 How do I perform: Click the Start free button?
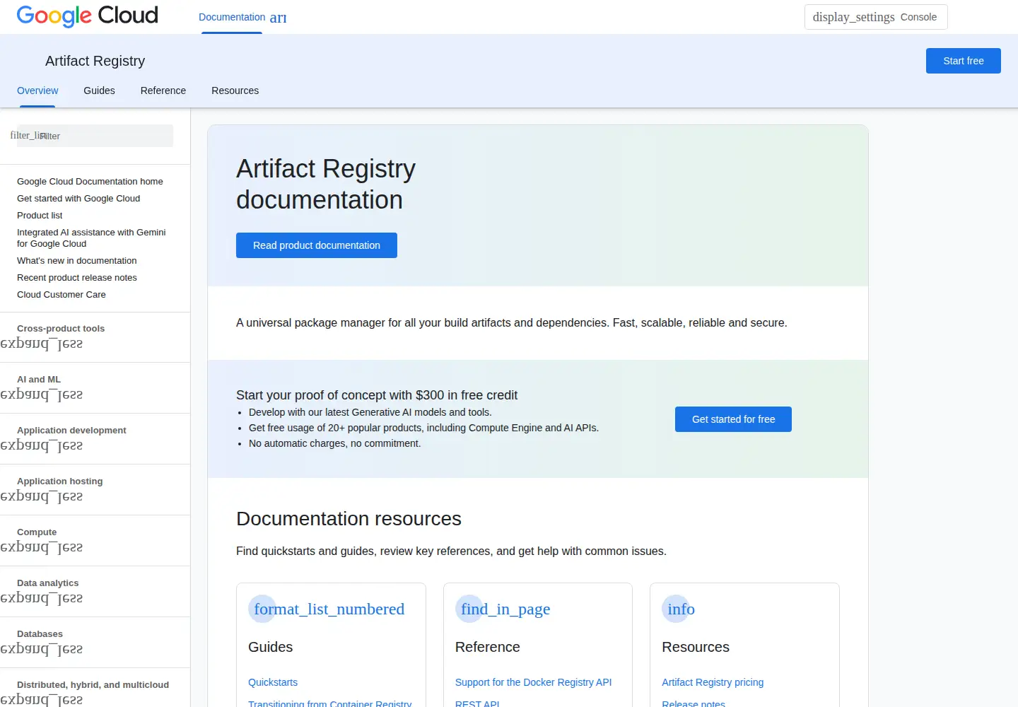[964, 61]
